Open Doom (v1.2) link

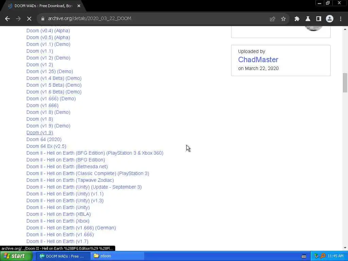tap(40, 65)
